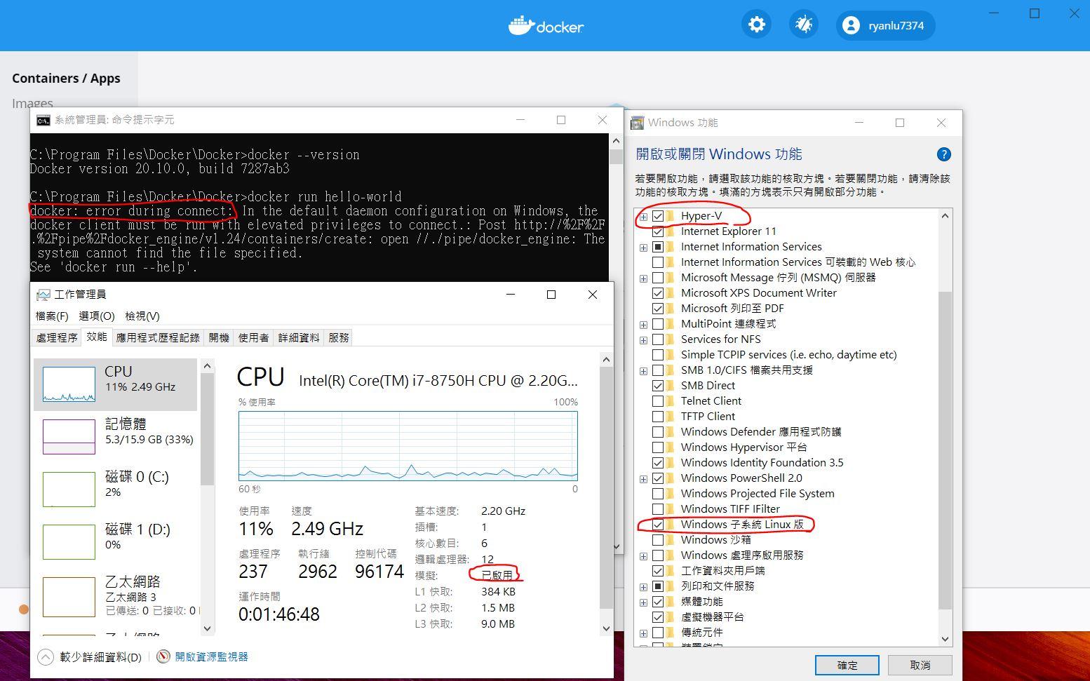The image size is (1090, 681).
Task: Expand 列印和文件服務 node
Action: (x=643, y=587)
